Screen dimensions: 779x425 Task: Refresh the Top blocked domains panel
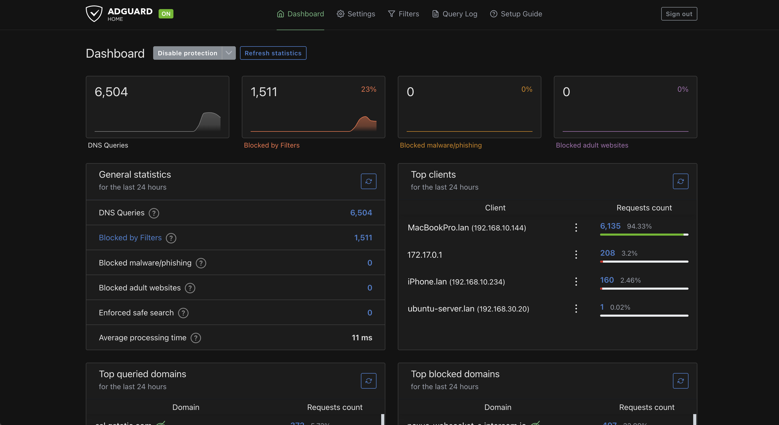[680, 381]
